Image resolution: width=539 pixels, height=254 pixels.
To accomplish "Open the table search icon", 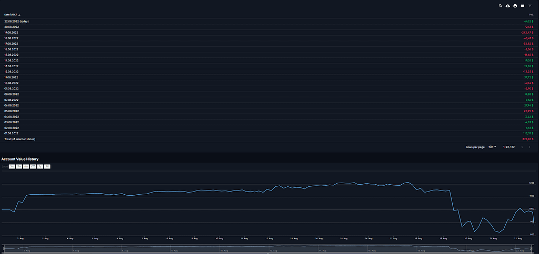I will click(x=501, y=6).
